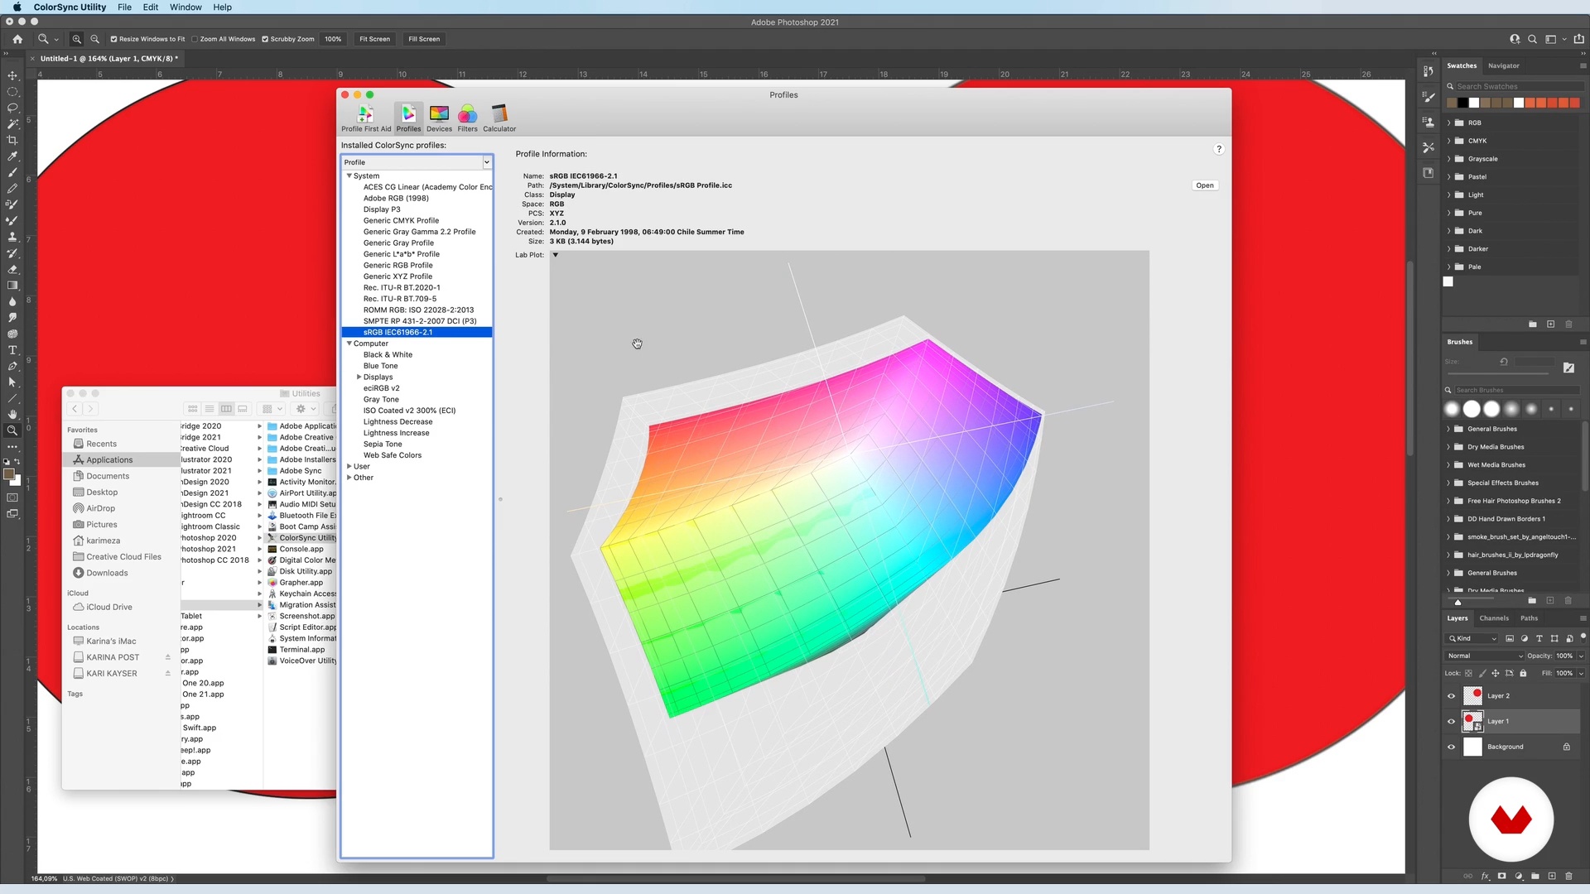Select the Hand tool
This screenshot has height=894, width=1590.
point(12,415)
